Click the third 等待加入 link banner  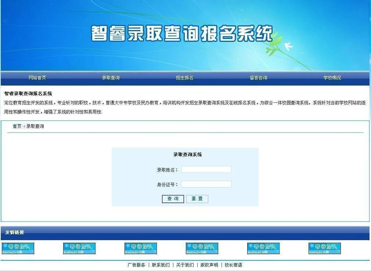pos(141,248)
